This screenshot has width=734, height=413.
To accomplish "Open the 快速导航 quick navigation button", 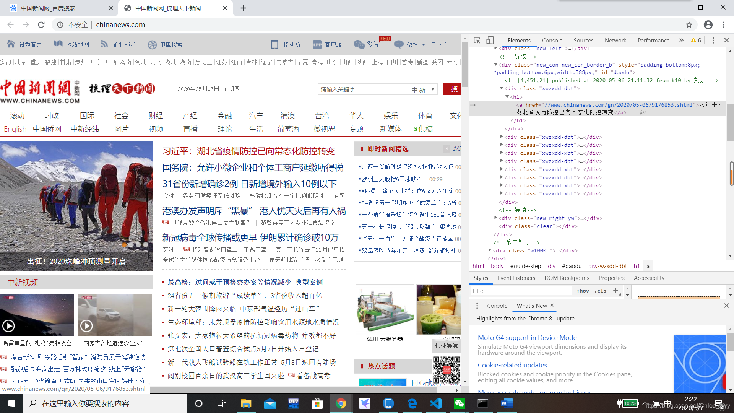I will tap(446, 346).
